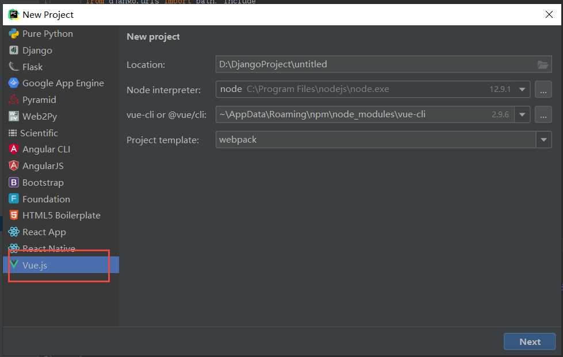Select the React Native icon
The width and height of the screenshot is (563, 357).
(14, 248)
